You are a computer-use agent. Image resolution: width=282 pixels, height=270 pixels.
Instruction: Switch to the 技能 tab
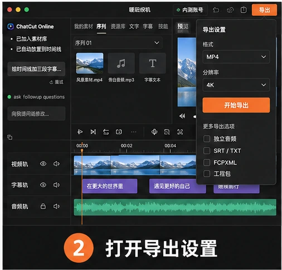(x=163, y=27)
